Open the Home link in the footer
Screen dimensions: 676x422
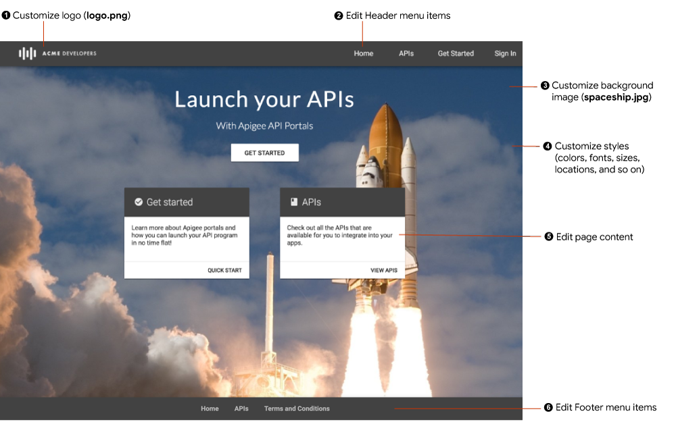point(210,408)
